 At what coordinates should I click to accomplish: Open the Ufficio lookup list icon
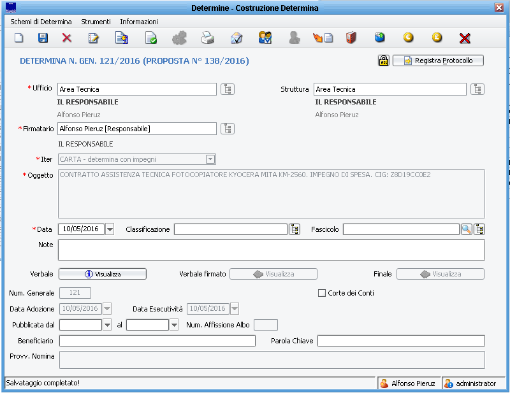point(228,89)
